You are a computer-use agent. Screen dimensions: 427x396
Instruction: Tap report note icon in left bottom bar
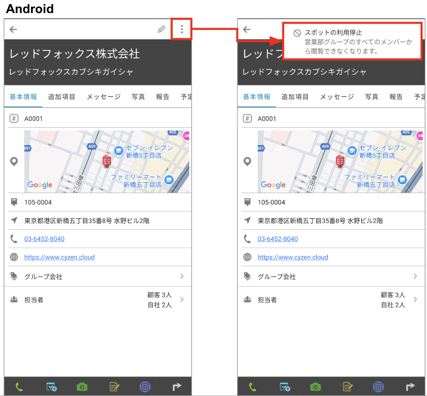click(x=114, y=387)
